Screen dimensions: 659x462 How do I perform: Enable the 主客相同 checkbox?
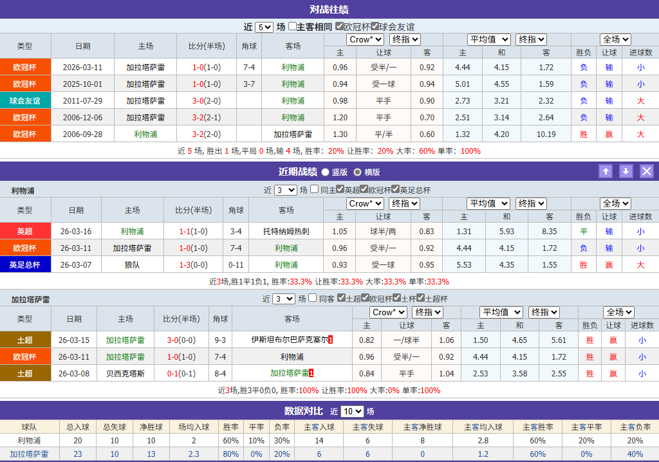tap(293, 24)
